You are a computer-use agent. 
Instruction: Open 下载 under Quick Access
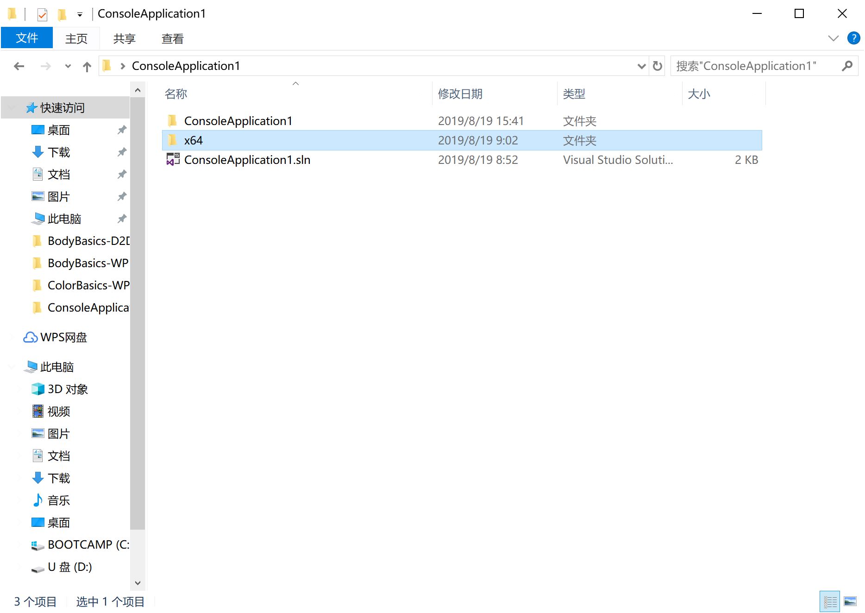[58, 152]
